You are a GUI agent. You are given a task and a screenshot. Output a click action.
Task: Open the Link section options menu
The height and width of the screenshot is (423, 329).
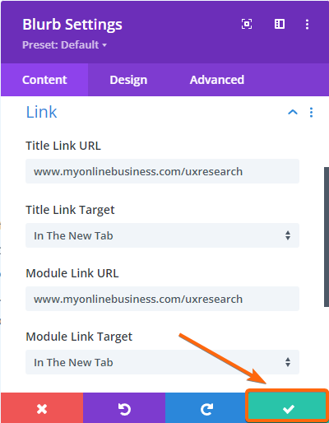tap(311, 112)
